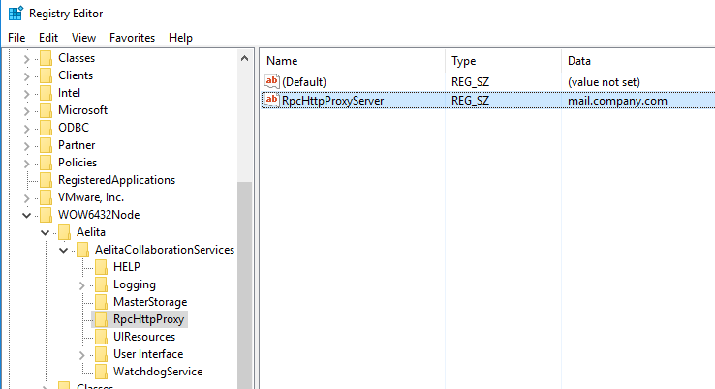Click the AelitaCollaborationServices folder icon
The image size is (715, 389).
(82, 250)
